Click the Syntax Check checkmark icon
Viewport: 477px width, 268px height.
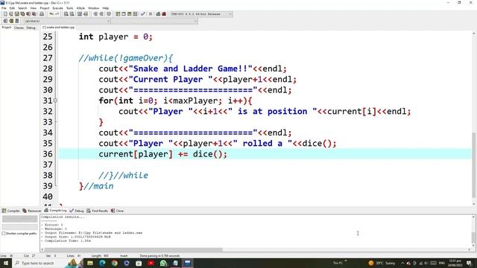(142, 14)
